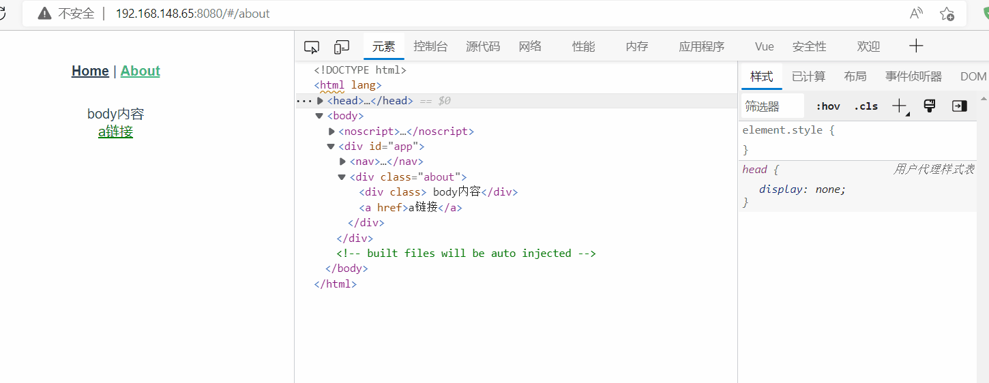Select the built files comment row
The height and width of the screenshot is (383, 989).
[x=467, y=254]
